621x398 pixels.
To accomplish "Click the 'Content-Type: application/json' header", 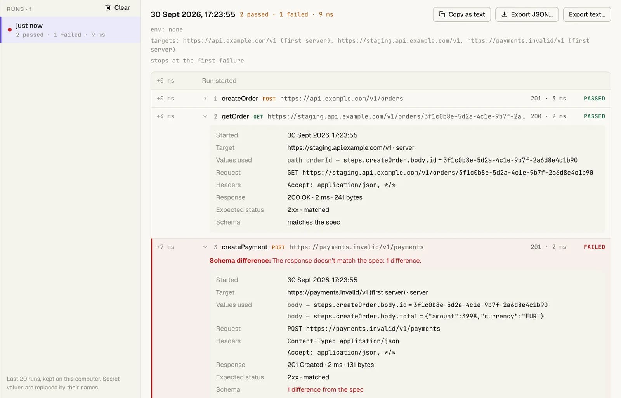I will coord(343,341).
